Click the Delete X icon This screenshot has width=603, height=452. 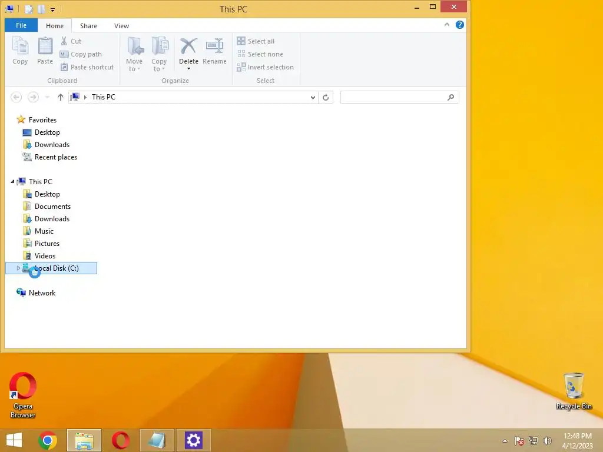188,47
